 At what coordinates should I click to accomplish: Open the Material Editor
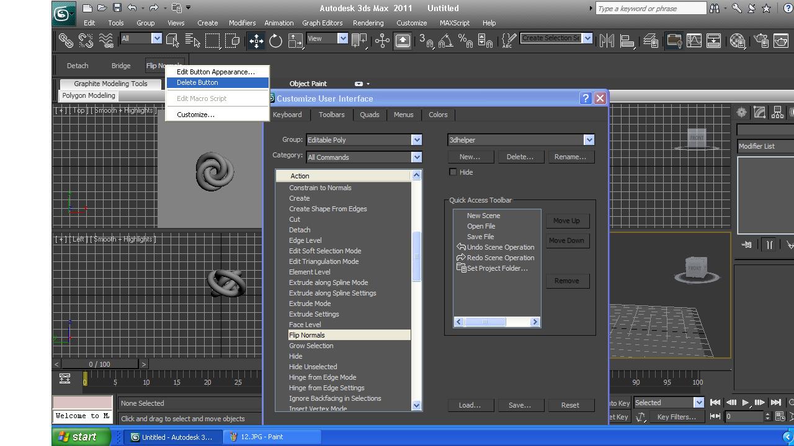738,41
